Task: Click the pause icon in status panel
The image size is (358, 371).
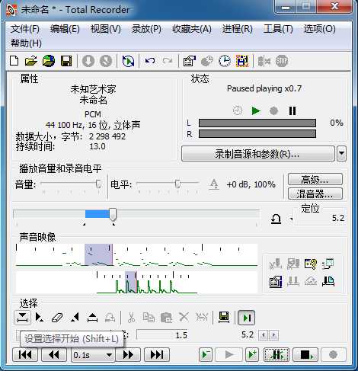Action: tap(292, 110)
